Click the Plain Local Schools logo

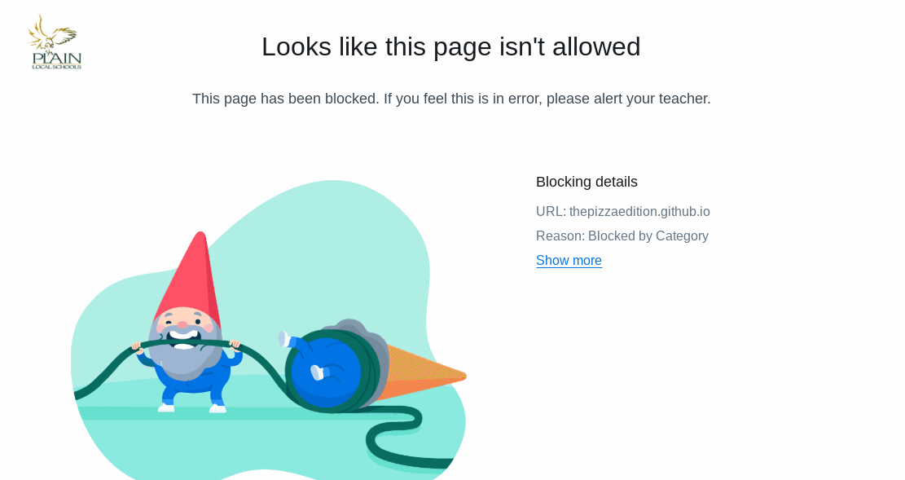(x=55, y=42)
